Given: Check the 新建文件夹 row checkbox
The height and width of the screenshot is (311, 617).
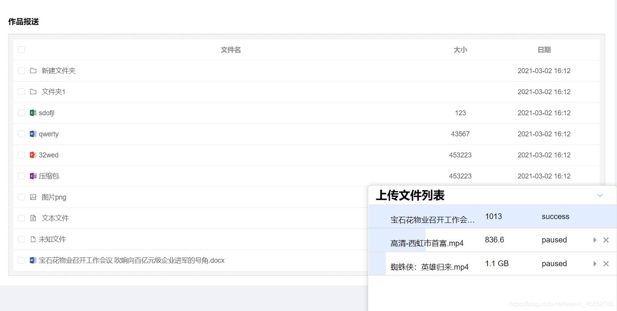Looking at the screenshot, I should pos(21,70).
